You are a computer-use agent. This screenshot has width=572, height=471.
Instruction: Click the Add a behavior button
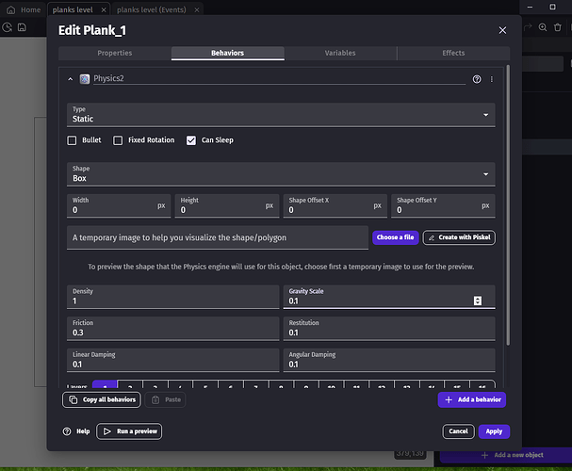472,400
